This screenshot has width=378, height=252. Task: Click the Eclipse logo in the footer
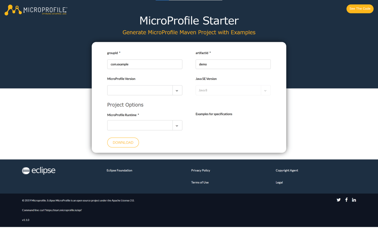39,170
